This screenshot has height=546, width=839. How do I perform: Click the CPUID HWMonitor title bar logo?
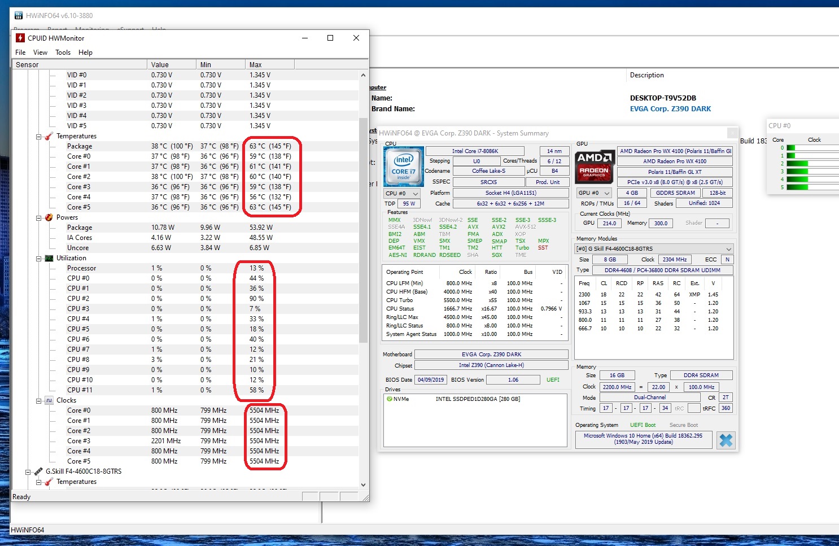[x=20, y=38]
